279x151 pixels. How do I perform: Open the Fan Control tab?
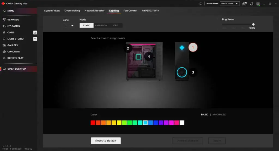(130, 11)
